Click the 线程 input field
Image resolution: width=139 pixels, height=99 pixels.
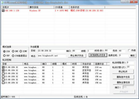point(90,51)
